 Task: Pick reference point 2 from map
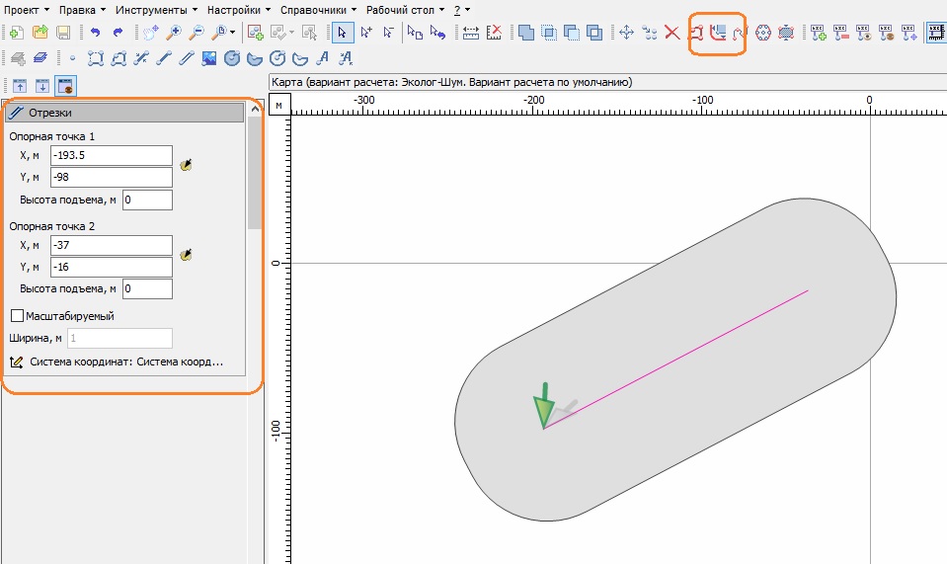click(x=185, y=255)
